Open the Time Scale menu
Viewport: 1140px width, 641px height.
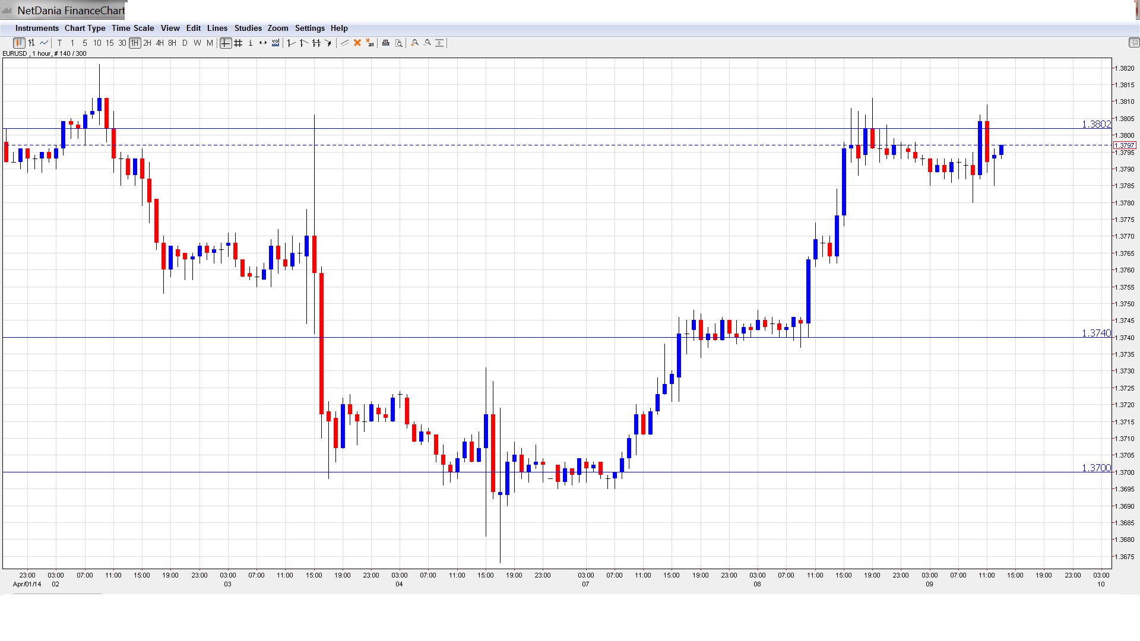(x=132, y=28)
